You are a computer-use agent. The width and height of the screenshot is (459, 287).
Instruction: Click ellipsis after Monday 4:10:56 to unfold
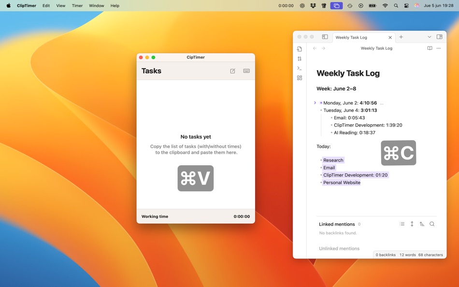[381, 103]
